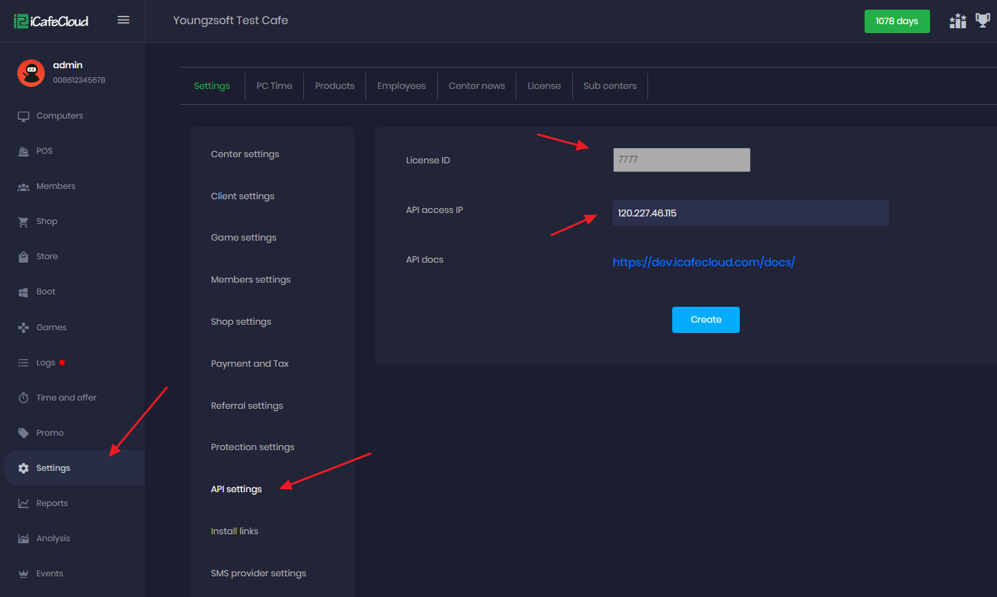997x597 pixels.
Task: Click the iCafeCloud logo
Action: (x=51, y=21)
